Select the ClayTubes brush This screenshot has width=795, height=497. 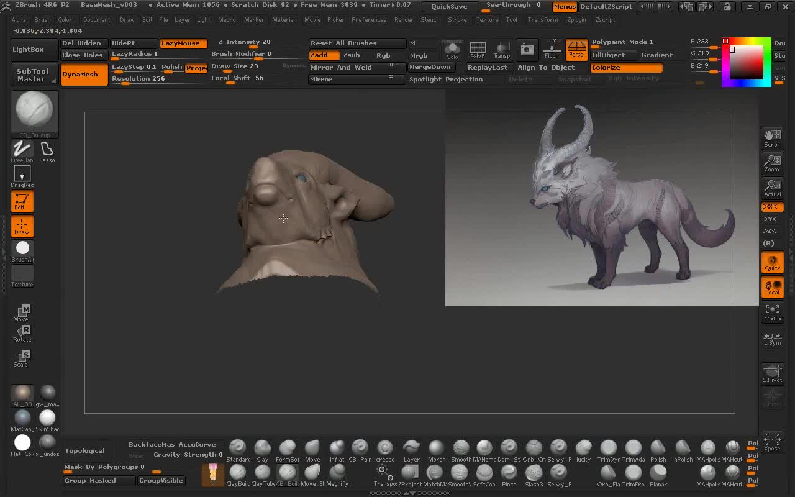pos(262,475)
